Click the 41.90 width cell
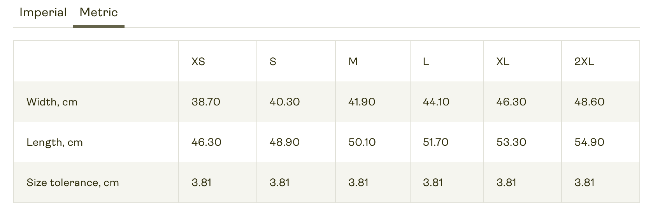The height and width of the screenshot is (214, 653). coord(362,102)
